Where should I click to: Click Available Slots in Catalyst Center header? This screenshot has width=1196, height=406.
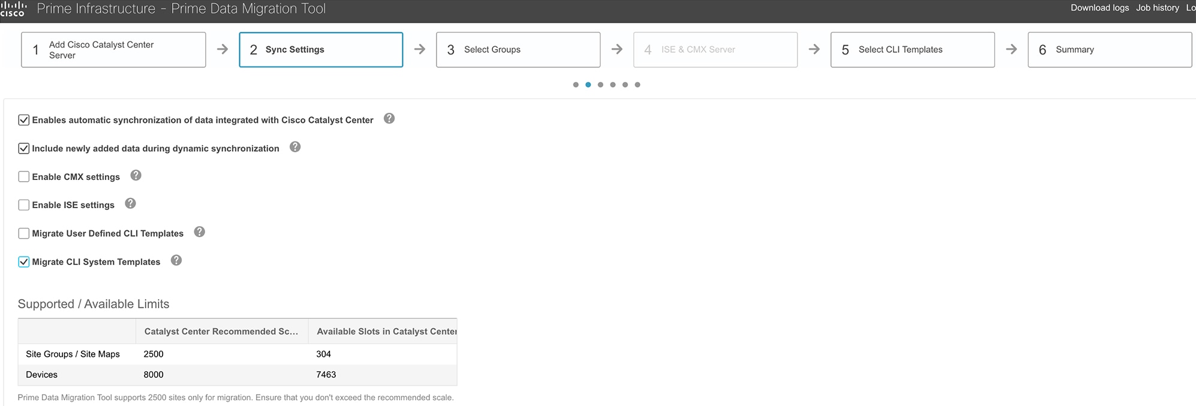point(383,331)
